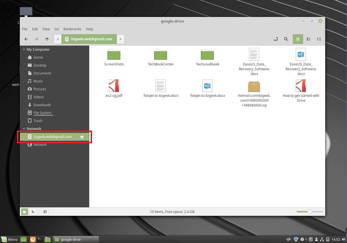Eject the itzgeek.web@gmail.com drive
The image size is (347, 243).
pos(82,137)
